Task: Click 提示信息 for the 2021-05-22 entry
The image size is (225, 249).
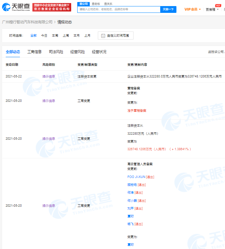Action: pos(49,76)
